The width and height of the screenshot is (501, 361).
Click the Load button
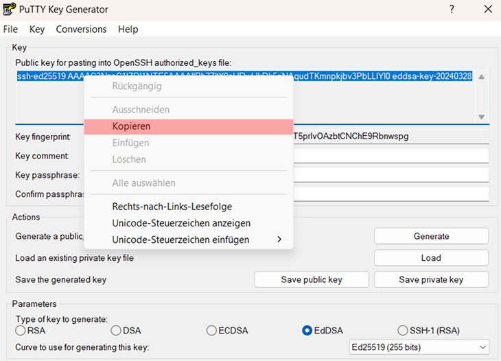tap(432, 258)
